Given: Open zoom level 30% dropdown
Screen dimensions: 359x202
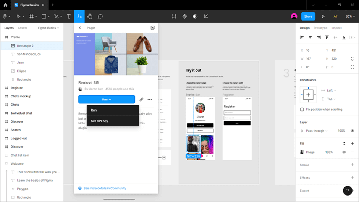Looking at the screenshot, I should pos(350,16).
